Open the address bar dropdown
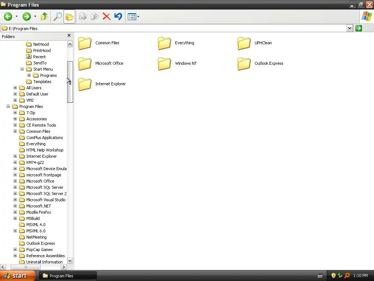This screenshot has width=374, height=281. (350, 28)
